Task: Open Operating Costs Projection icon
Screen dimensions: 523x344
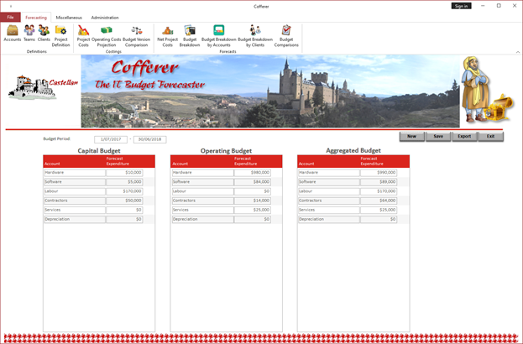Action: tap(107, 36)
